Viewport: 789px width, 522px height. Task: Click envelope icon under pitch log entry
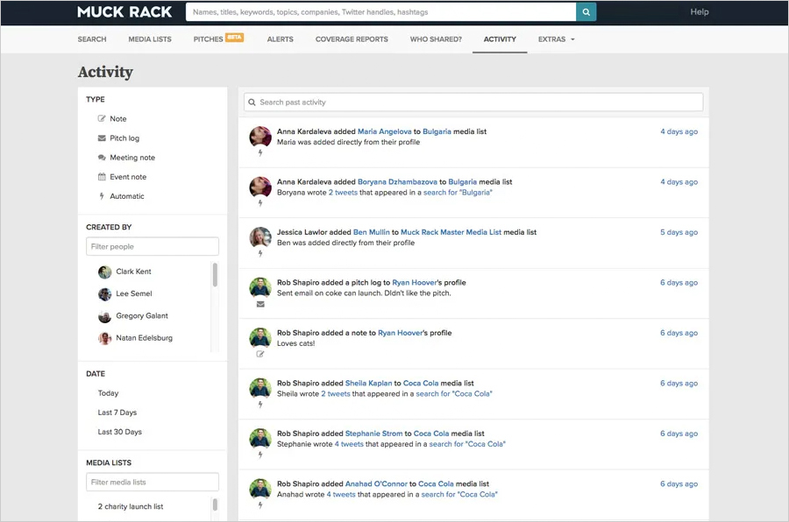click(x=260, y=304)
